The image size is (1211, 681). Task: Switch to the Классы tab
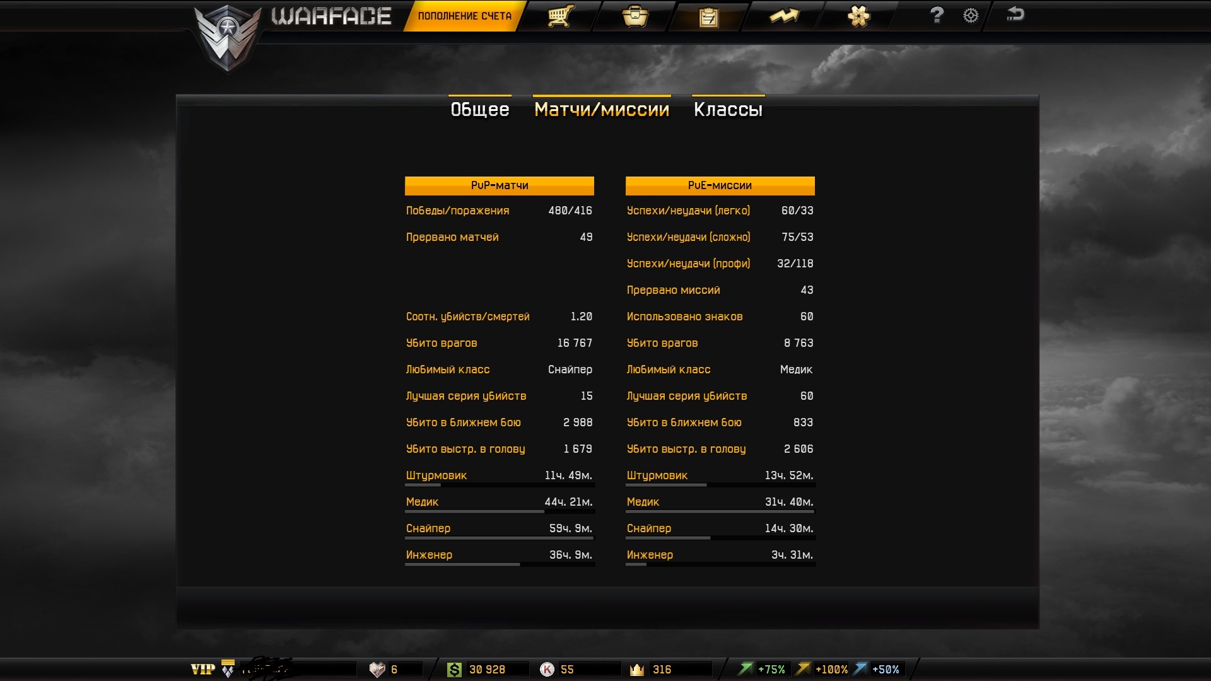pyautogui.click(x=728, y=109)
